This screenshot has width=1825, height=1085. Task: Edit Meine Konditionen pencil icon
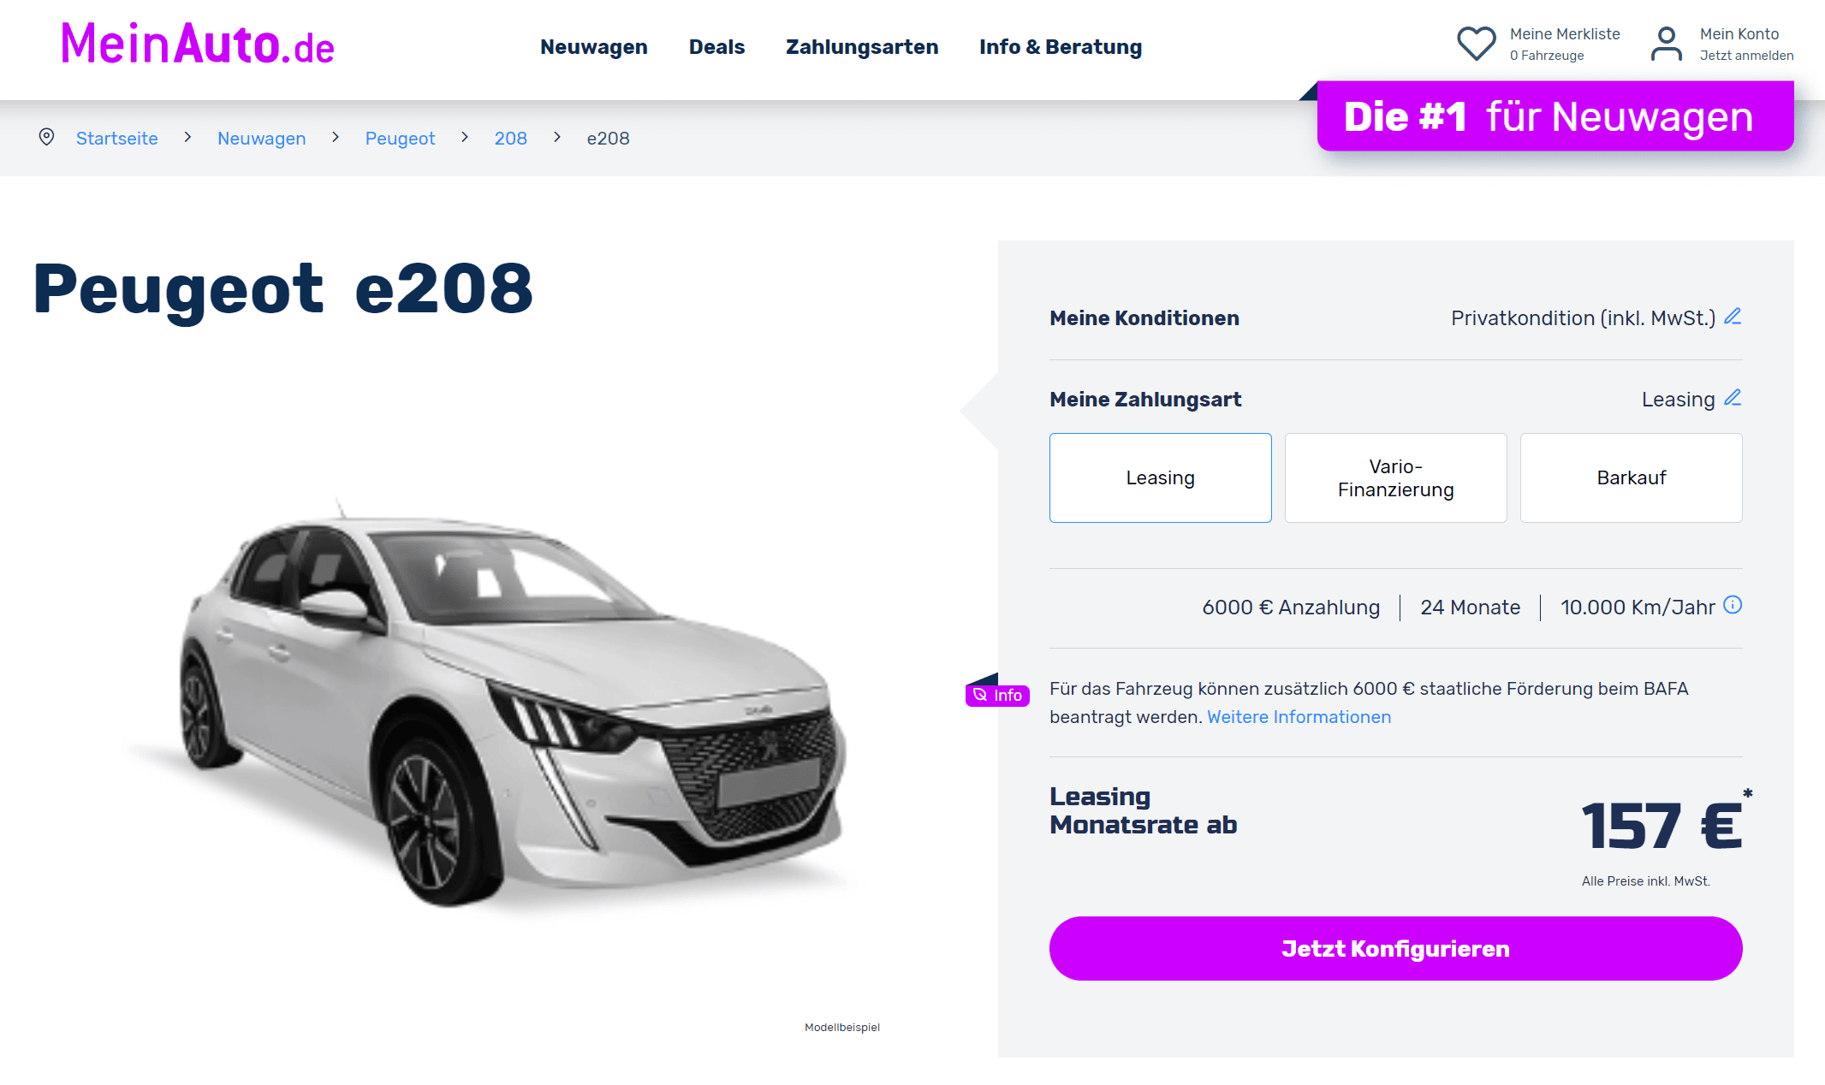(x=1733, y=317)
